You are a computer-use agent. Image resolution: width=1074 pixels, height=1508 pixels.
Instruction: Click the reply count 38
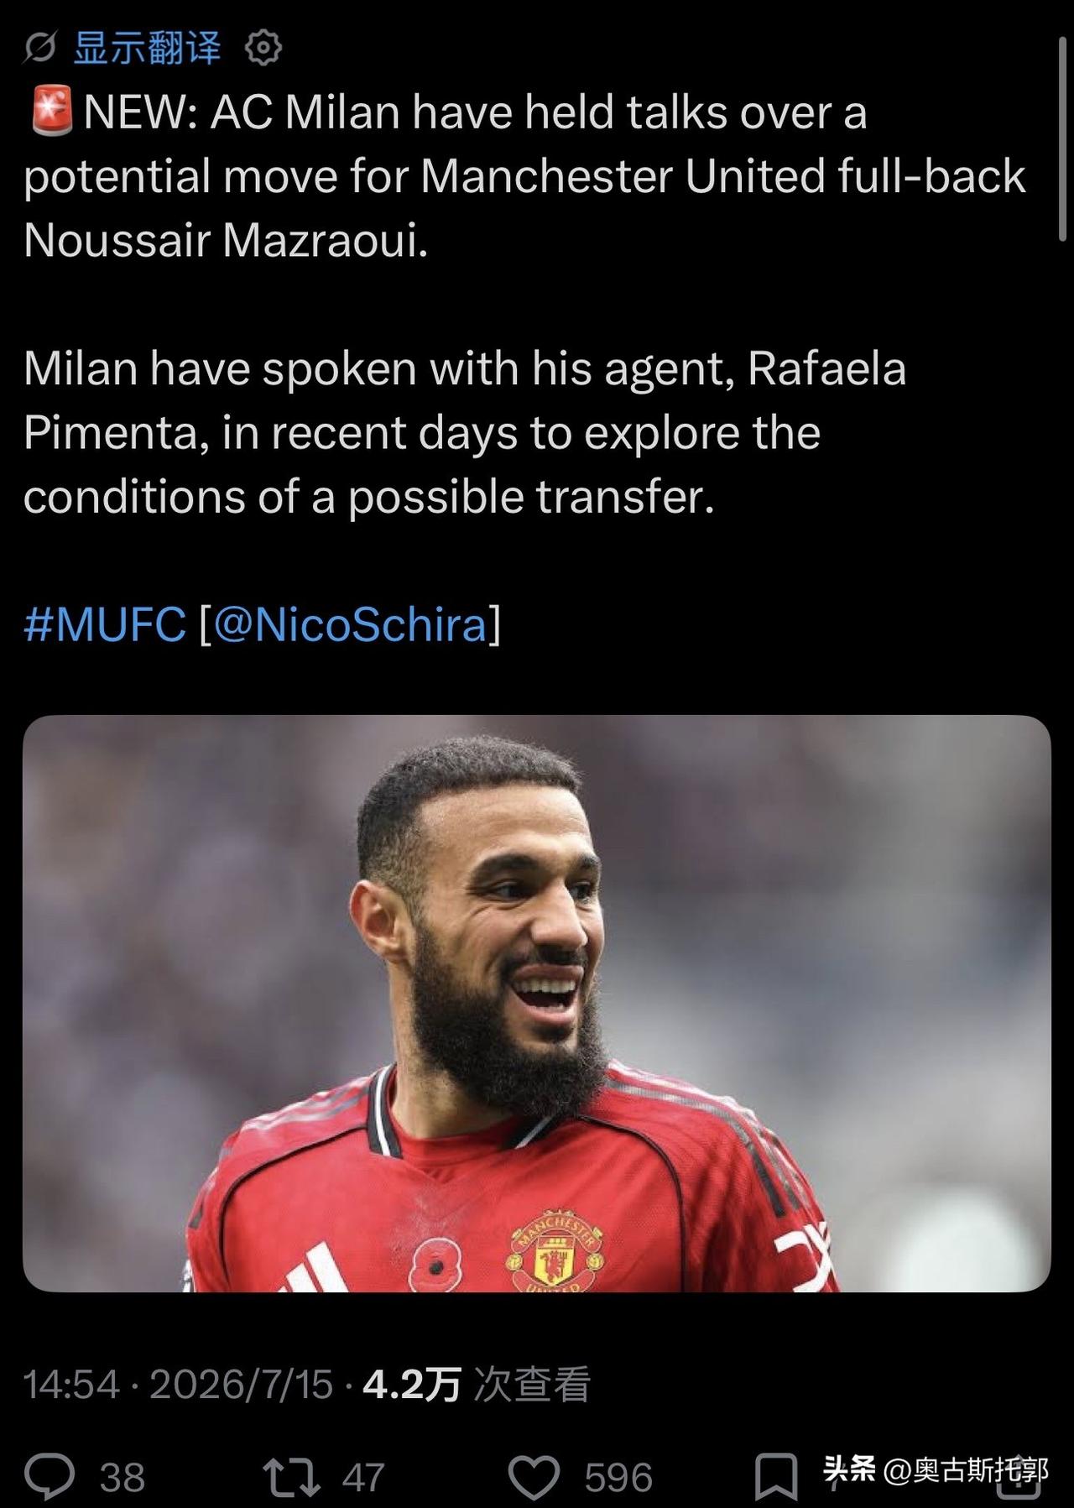point(123,1477)
